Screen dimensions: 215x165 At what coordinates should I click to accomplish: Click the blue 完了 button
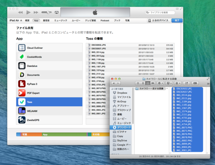click(x=176, y=21)
